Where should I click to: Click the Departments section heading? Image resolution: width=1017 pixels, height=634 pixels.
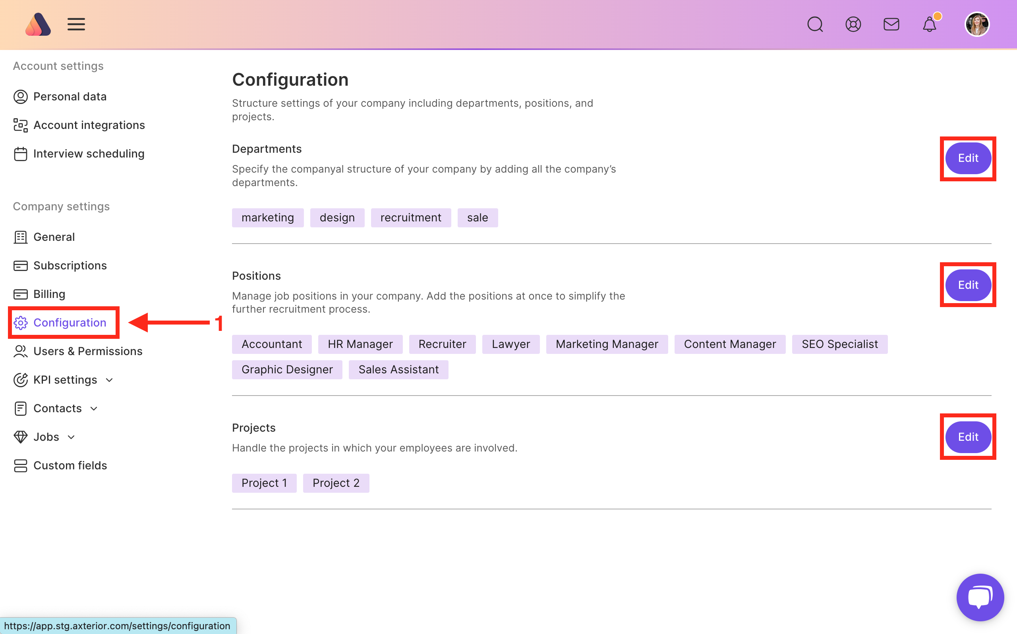tap(267, 149)
